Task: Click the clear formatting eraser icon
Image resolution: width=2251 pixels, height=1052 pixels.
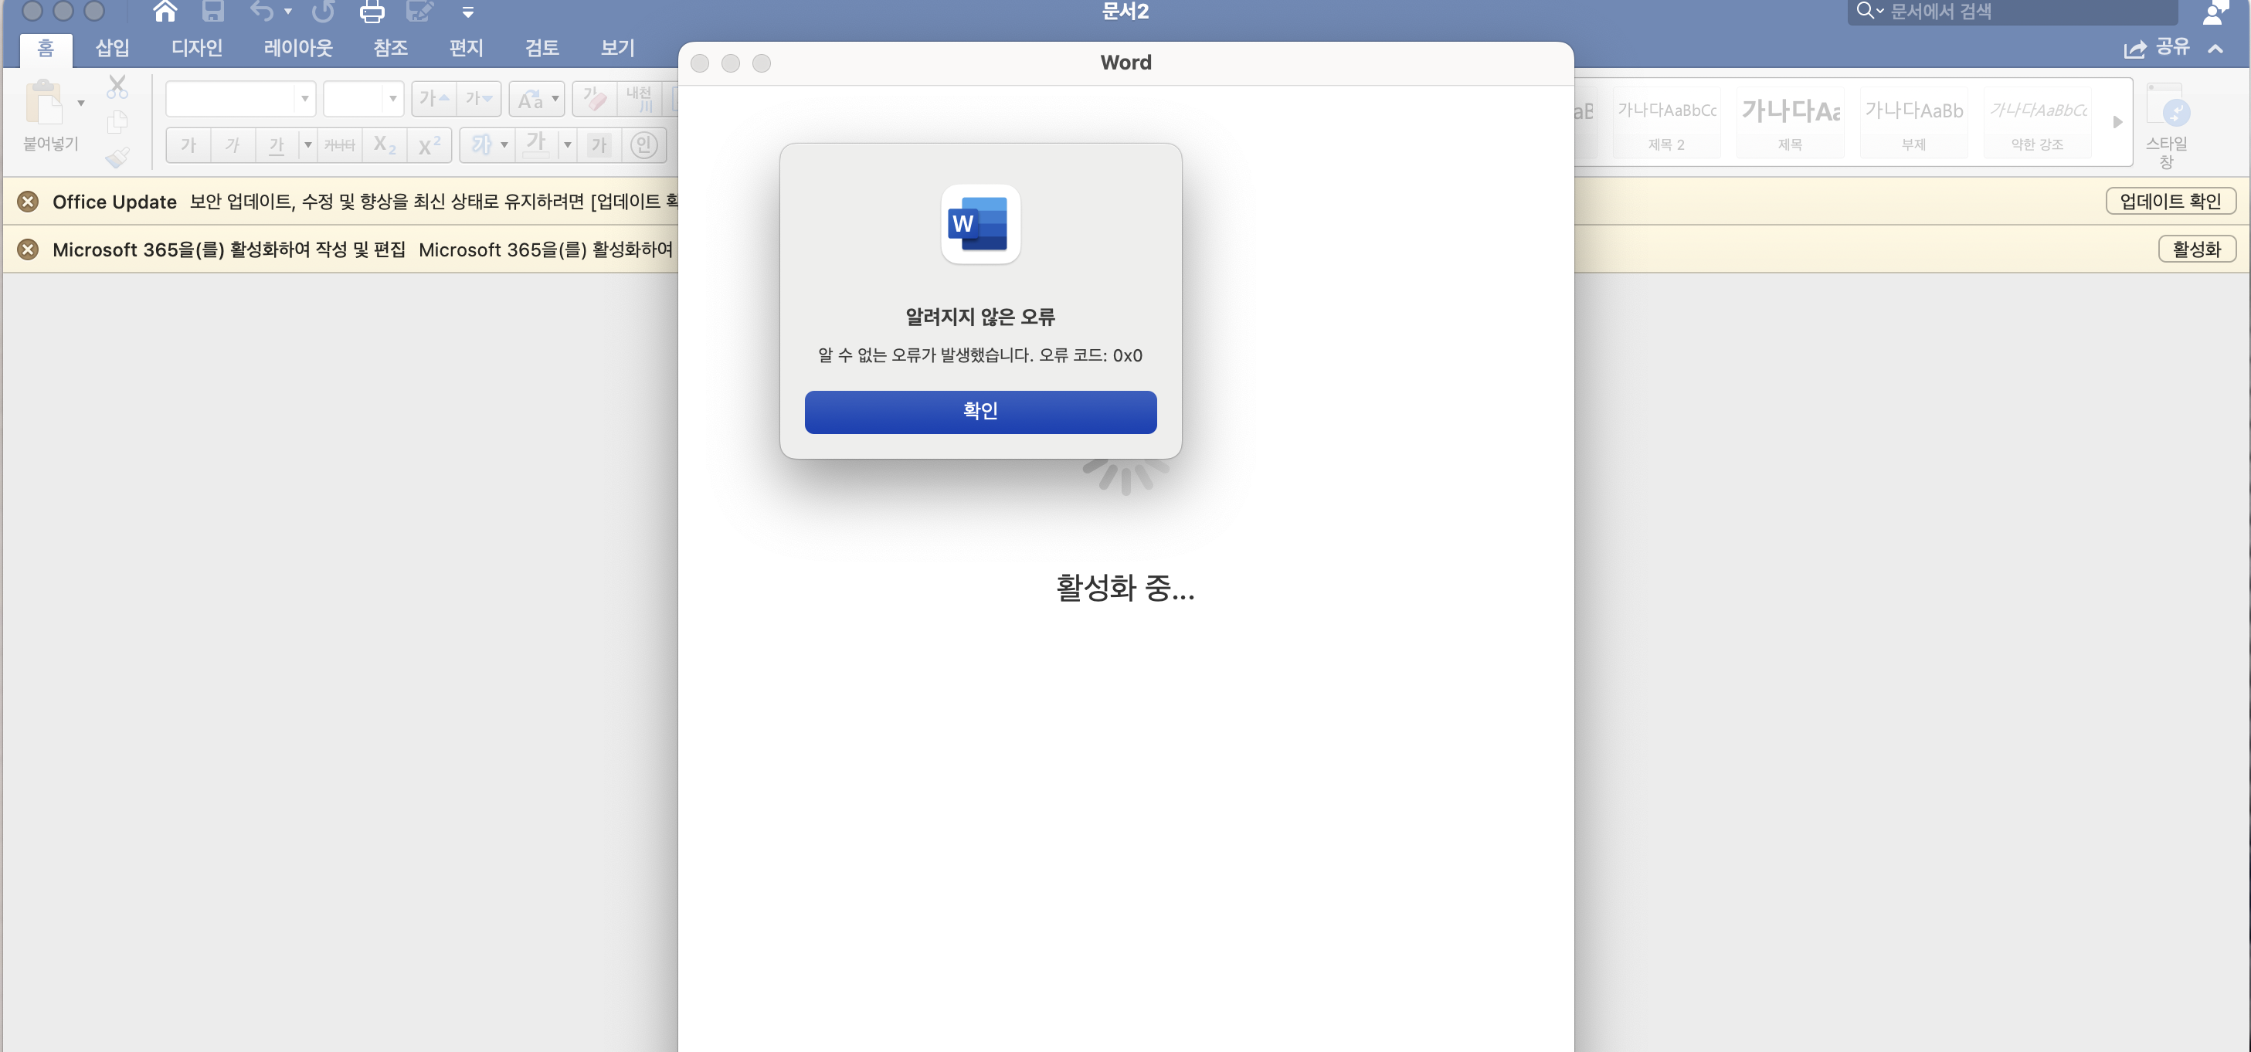Action: click(594, 99)
